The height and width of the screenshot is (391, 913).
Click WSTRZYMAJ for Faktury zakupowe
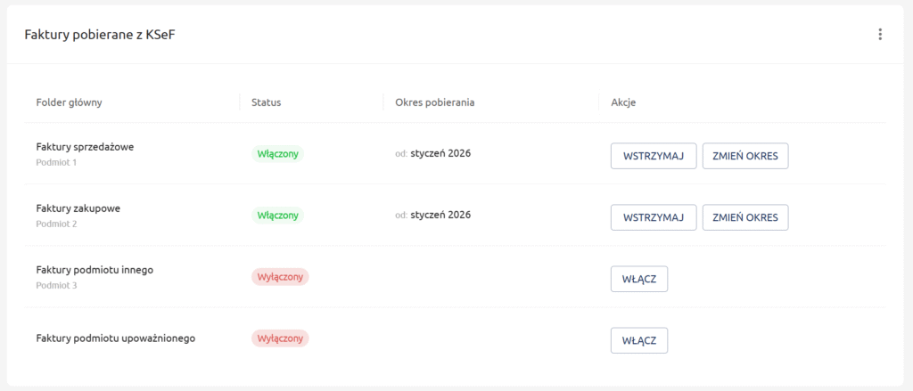point(653,217)
